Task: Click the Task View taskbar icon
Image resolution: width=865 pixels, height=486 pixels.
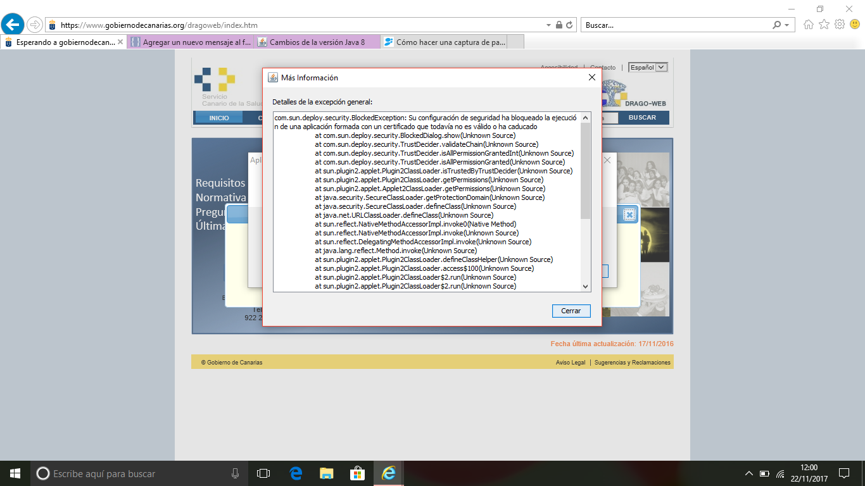Action: click(263, 473)
